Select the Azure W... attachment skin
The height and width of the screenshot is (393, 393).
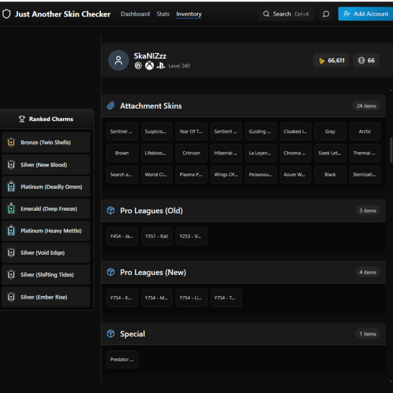tap(295, 175)
